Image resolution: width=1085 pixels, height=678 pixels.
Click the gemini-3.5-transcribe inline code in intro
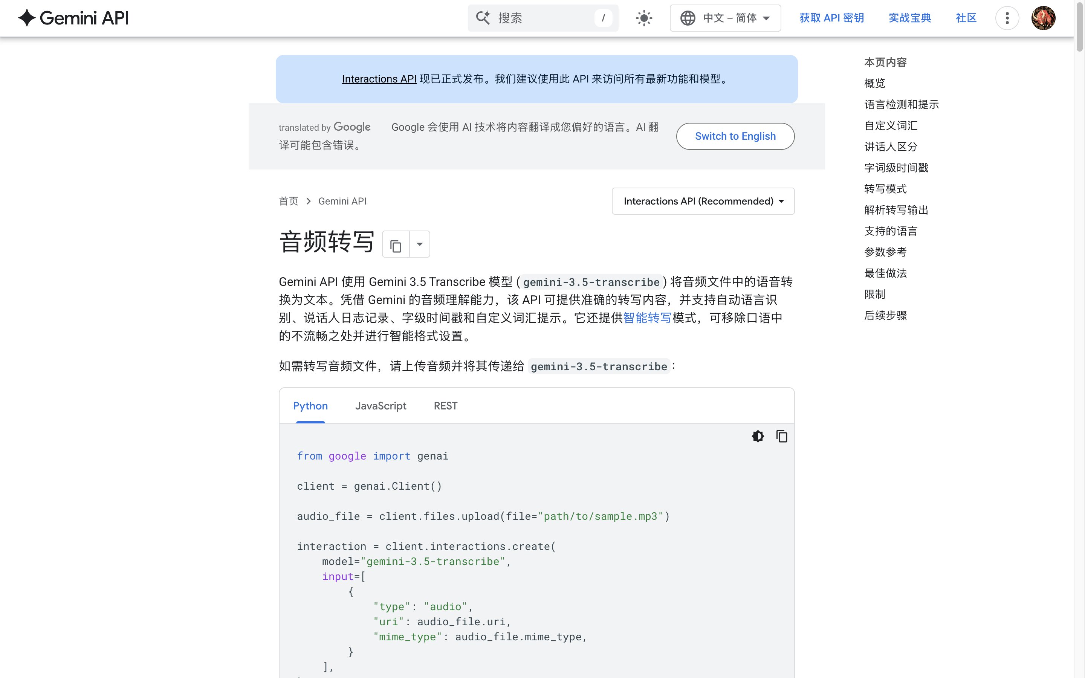[x=591, y=282]
